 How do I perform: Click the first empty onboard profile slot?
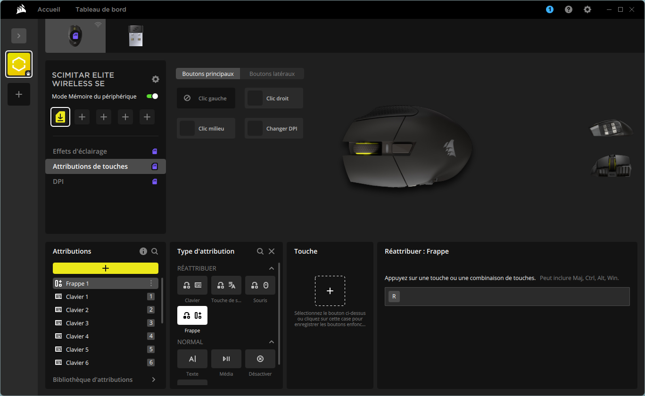82,117
